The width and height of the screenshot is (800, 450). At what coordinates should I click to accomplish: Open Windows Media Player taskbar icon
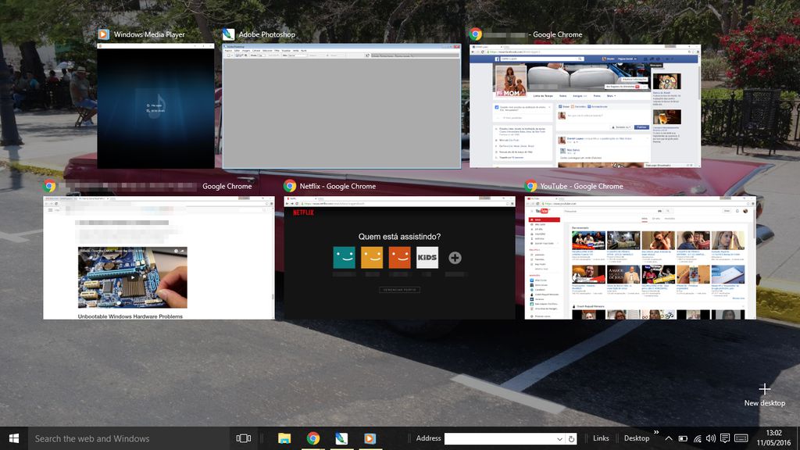pyautogui.click(x=370, y=438)
